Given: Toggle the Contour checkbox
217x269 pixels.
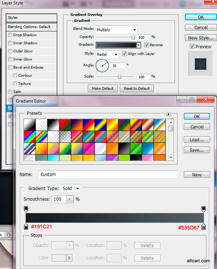Looking at the screenshot, I should click(15, 75).
